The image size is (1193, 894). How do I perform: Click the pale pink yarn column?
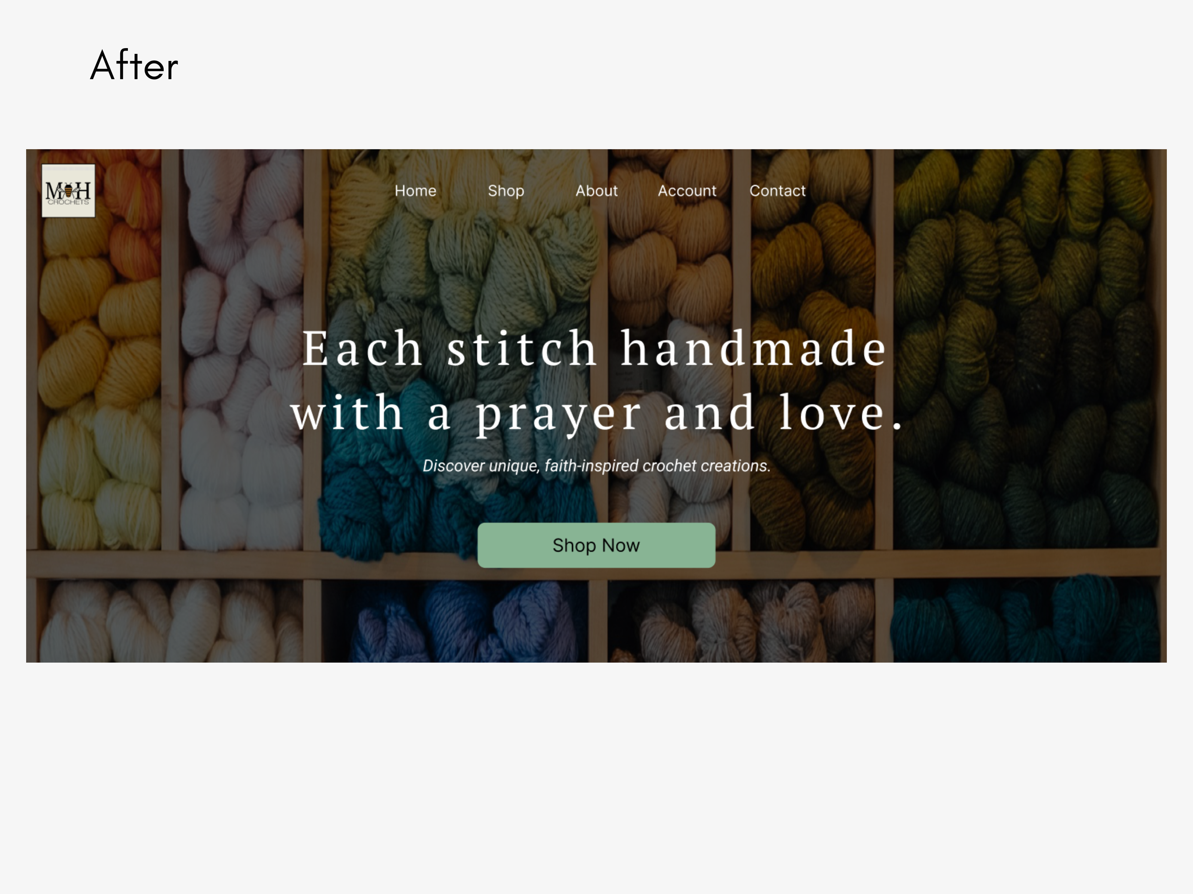point(240,350)
